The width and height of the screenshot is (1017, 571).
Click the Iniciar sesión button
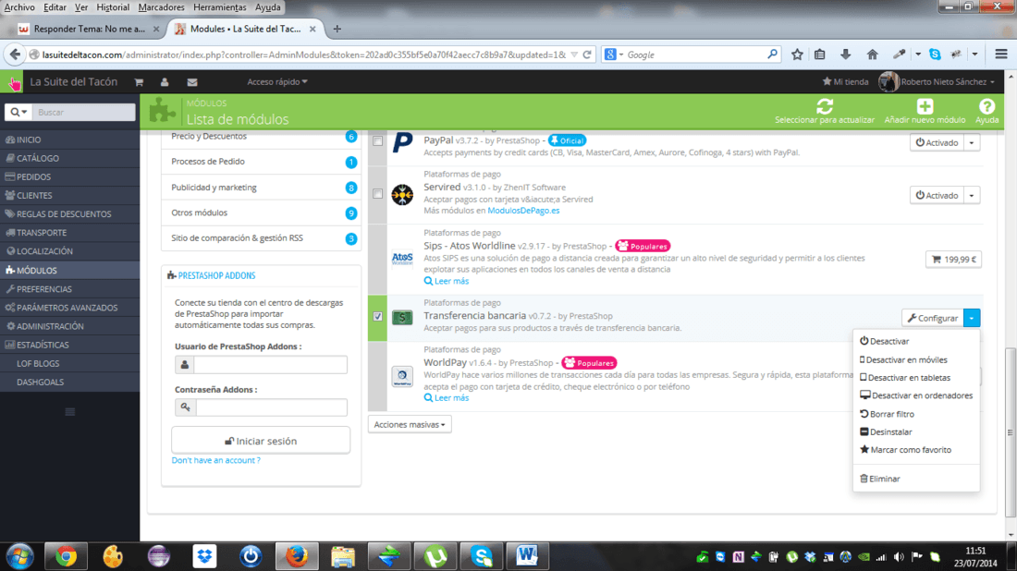261,441
